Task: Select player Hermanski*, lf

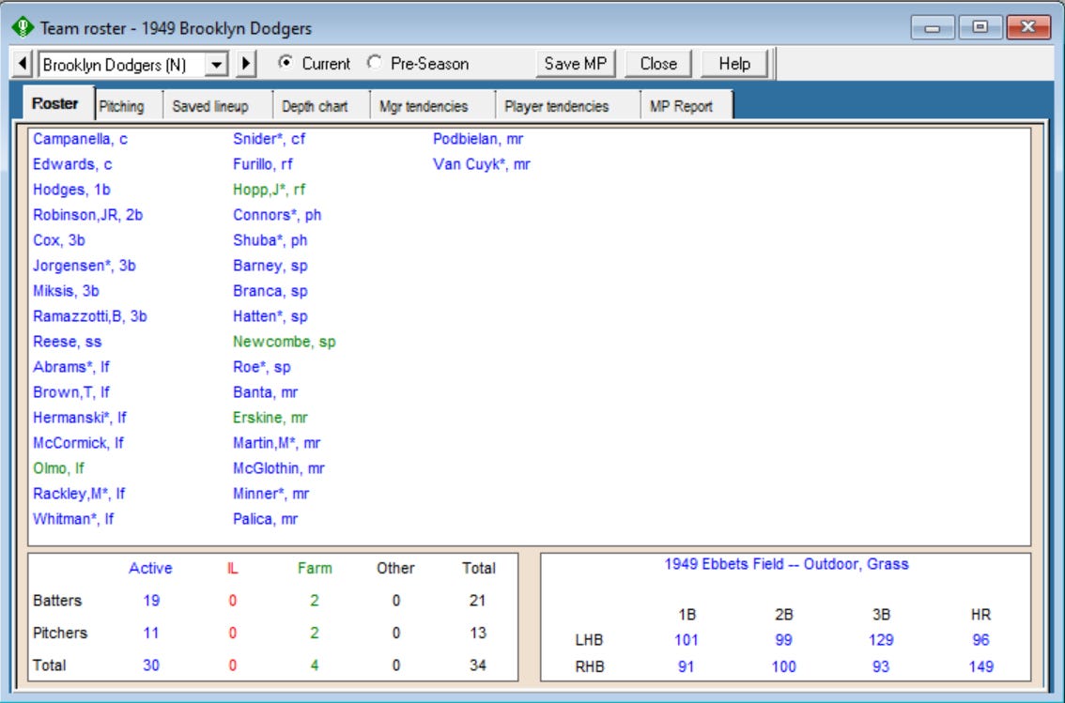Action: coord(80,418)
